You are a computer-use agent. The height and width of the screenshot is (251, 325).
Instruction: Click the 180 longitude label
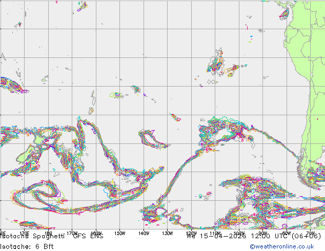(x=48, y=233)
